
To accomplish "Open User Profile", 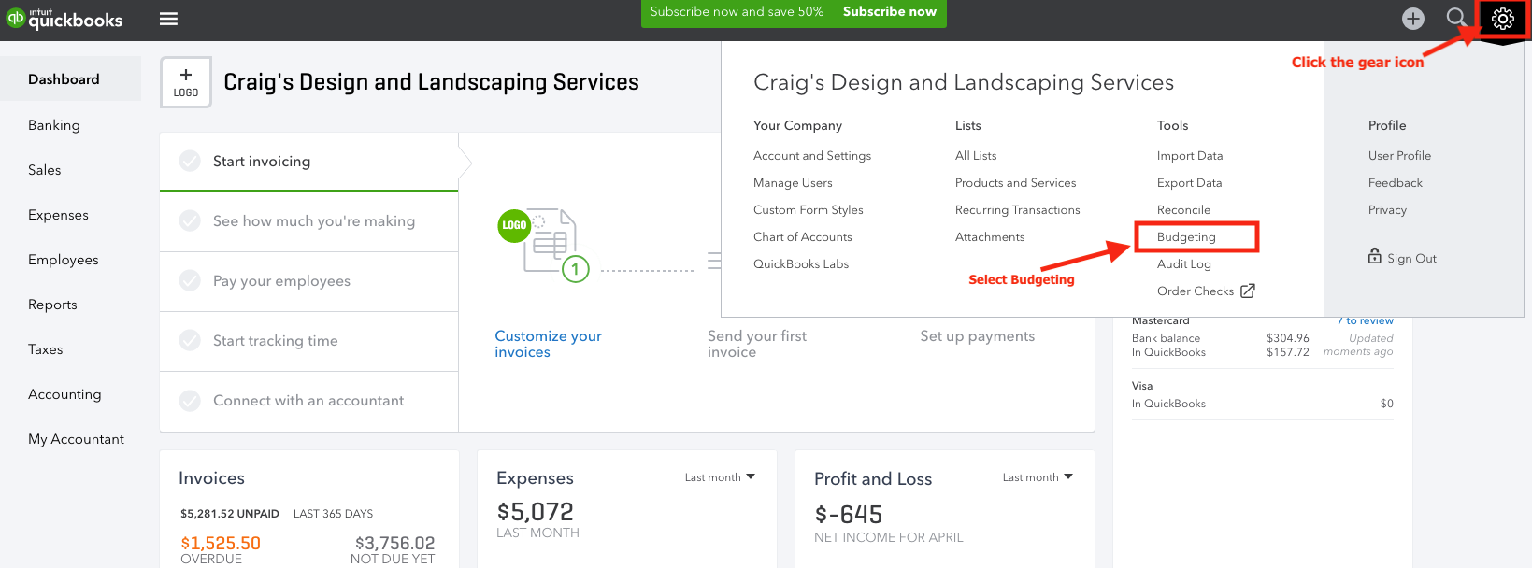I will [1399, 155].
